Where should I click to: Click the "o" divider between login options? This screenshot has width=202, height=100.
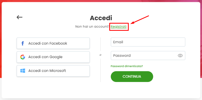click(100, 55)
